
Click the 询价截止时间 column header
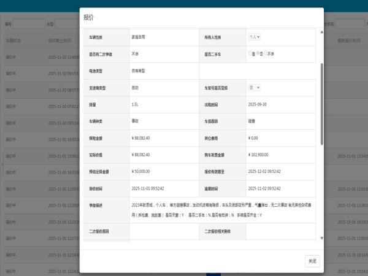59,40
